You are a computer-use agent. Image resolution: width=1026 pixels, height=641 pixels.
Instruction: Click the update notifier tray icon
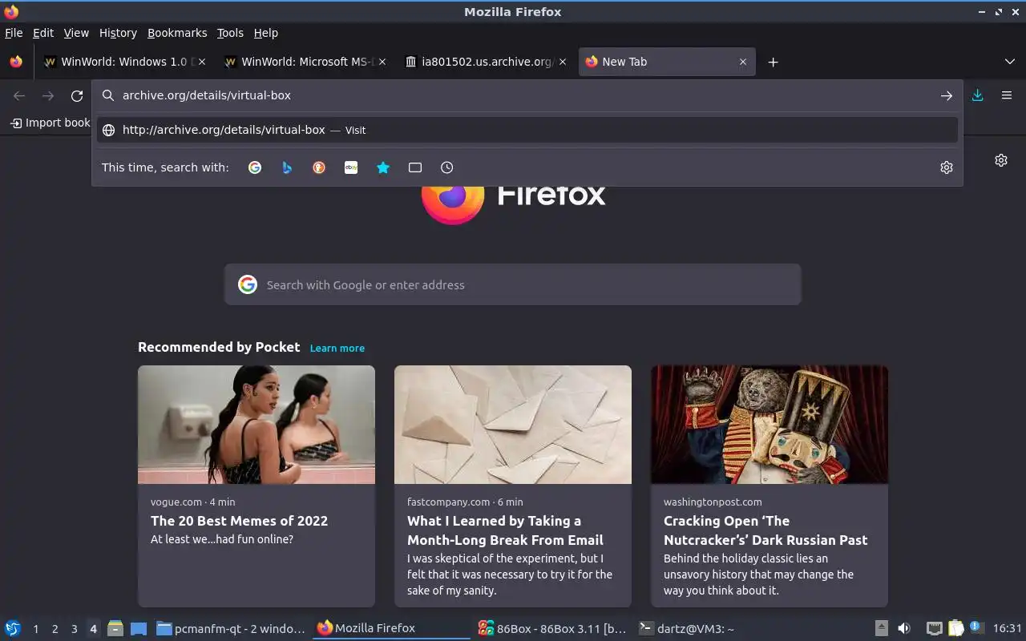click(976, 627)
